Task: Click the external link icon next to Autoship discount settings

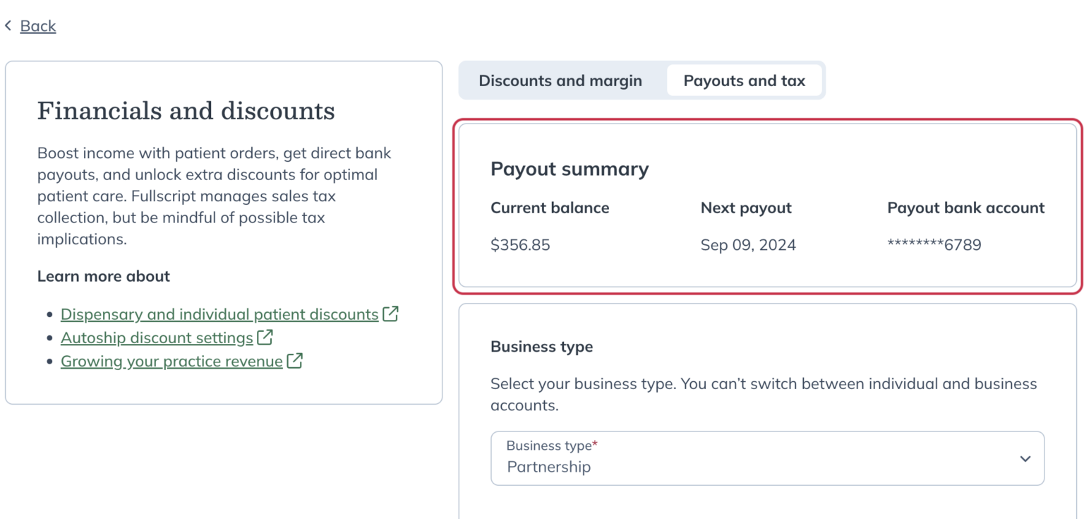Action: (x=264, y=338)
